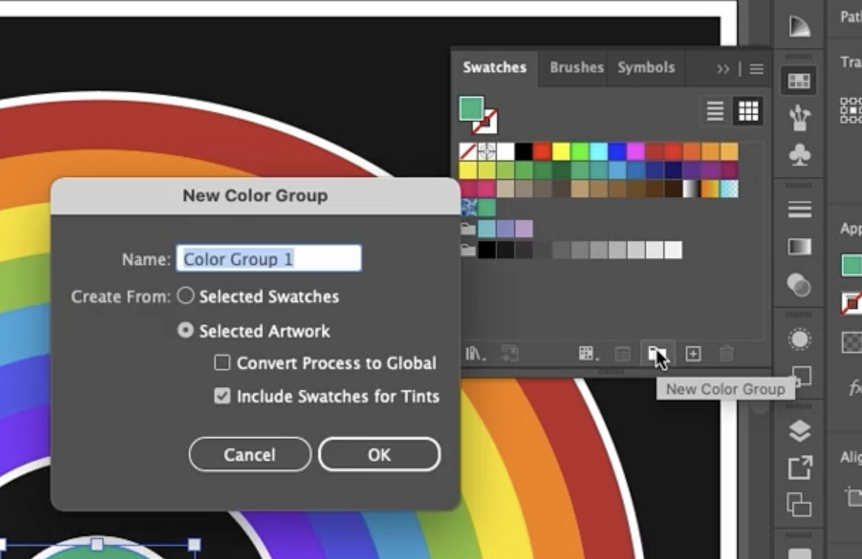
Task: Select the Registration swatch
Action: click(486, 152)
